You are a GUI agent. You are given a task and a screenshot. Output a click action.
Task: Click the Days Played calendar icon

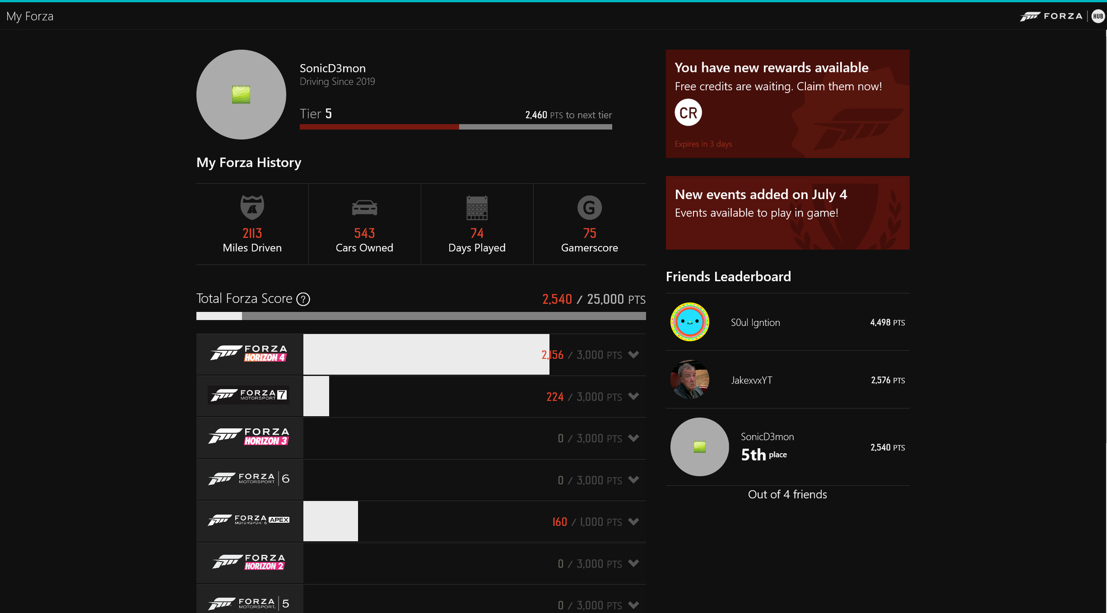click(477, 207)
